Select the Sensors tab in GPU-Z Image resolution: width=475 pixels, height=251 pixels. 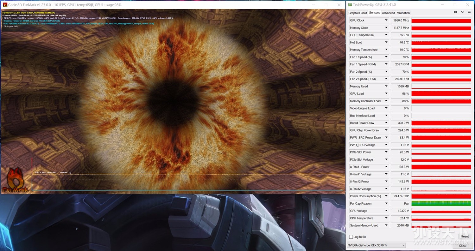[x=374, y=13]
